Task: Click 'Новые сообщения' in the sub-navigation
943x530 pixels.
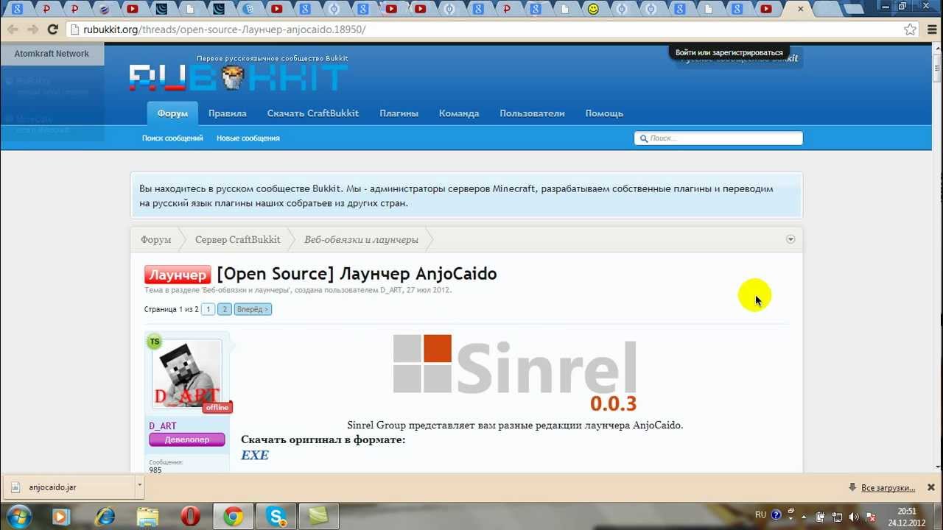Action: coord(248,138)
